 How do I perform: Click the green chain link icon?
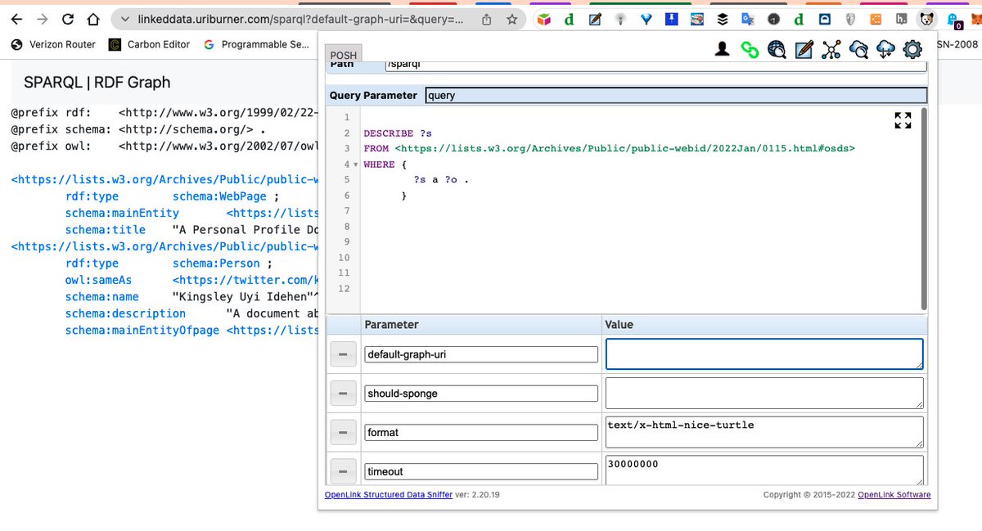[750, 50]
